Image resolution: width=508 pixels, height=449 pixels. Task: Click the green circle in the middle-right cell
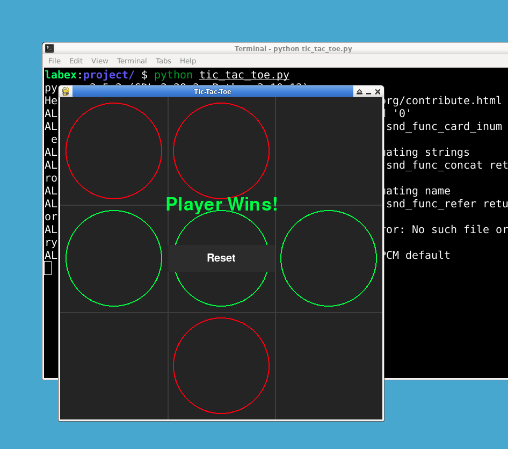[x=329, y=258]
